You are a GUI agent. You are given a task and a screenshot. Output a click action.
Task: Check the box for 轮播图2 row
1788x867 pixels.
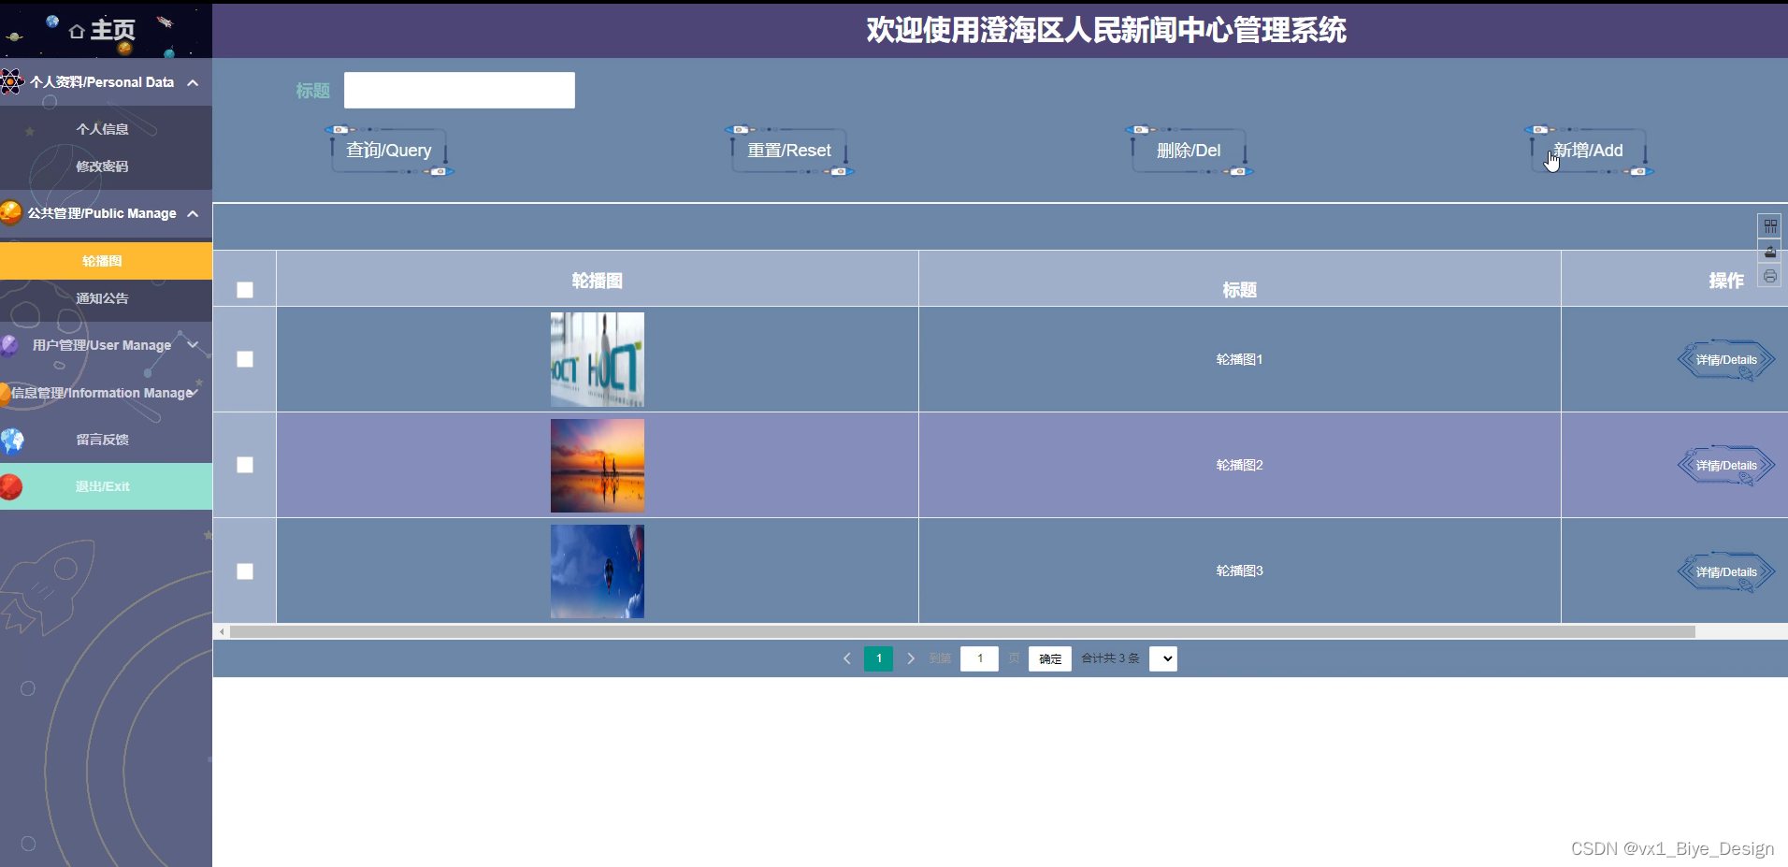[x=245, y=465]
